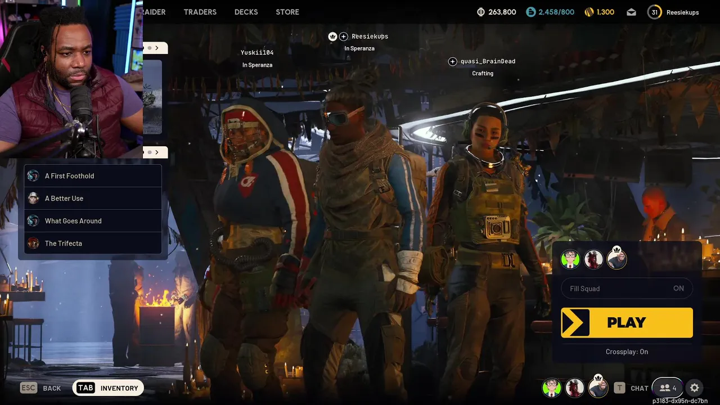Open the RAIDER tab
The width and height of the screenshot is (720, 405).
click(x=154, y=12)
